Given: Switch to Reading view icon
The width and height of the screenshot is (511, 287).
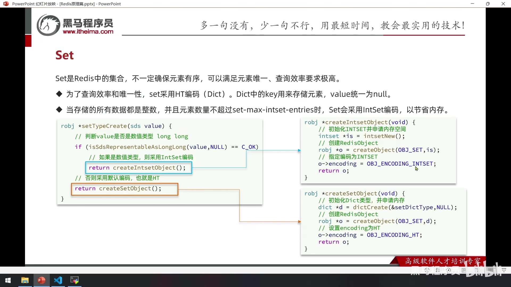Looking at the screenshot, I should click(491, 270).
